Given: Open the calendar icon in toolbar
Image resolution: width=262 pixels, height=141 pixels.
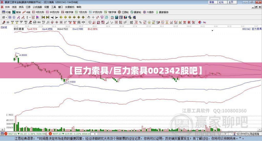Looking at the screenshot, I should (x=112, y=17).
